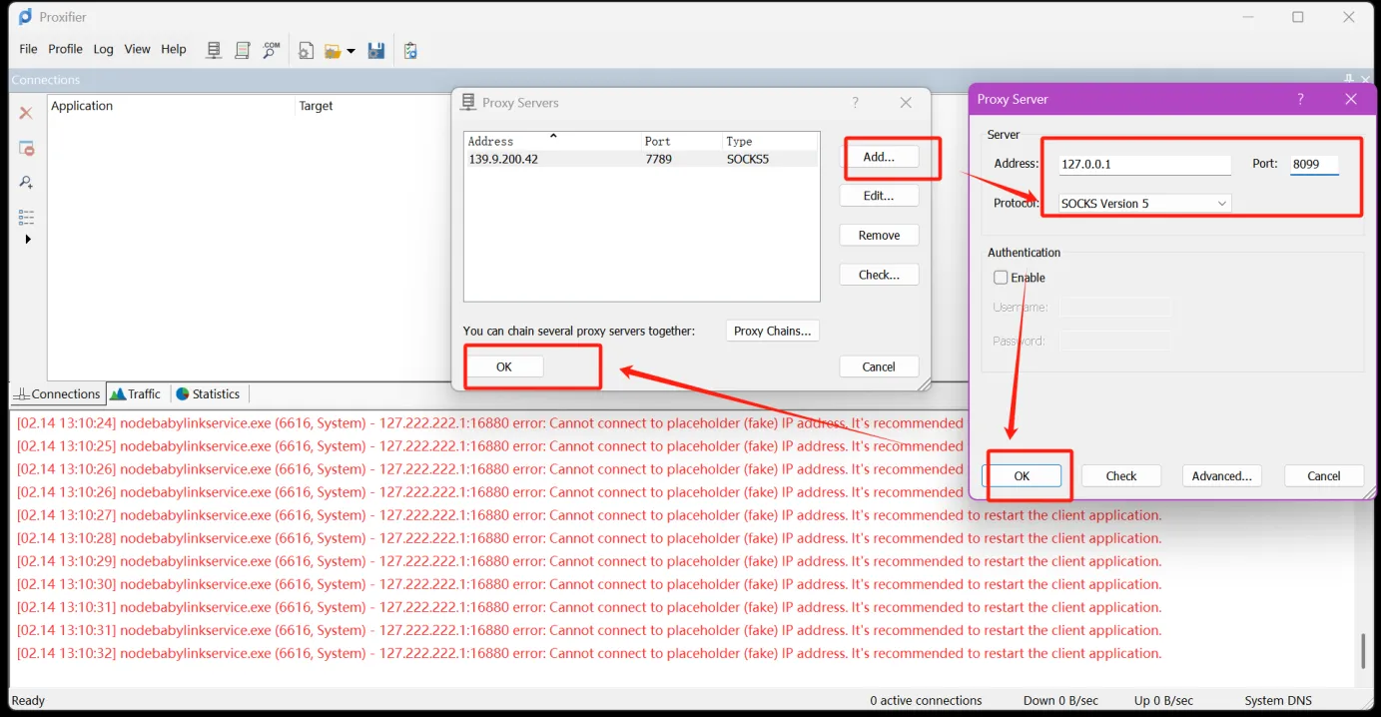Click the Add... button in Proxy Servers

pos(879,157)
